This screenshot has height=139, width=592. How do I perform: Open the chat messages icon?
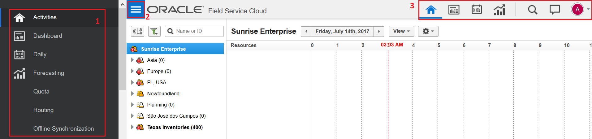(555, 10)
